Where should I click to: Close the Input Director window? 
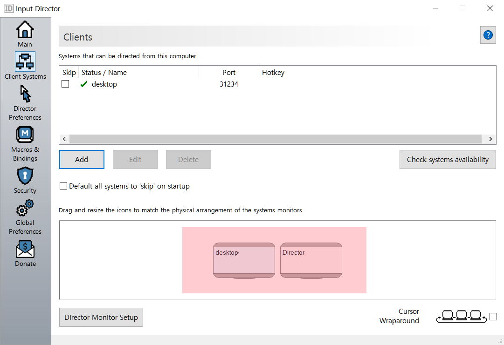(x=490, y=8)
